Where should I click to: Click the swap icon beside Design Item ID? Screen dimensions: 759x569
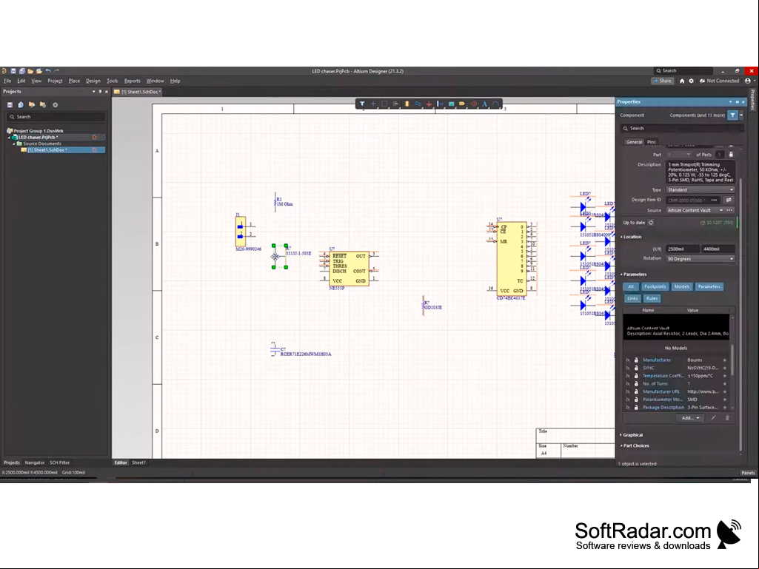pos(729,200)
